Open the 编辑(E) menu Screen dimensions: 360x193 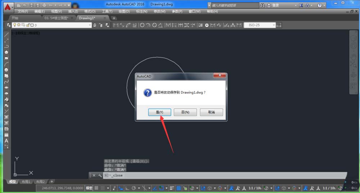click(x=40, y=12)
